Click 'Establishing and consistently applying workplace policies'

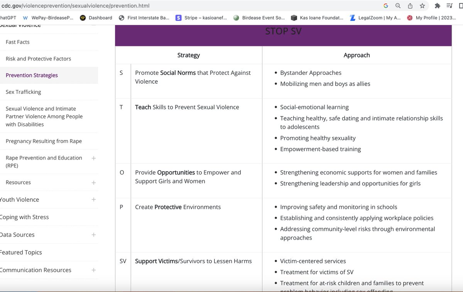click(x=357, y=218)
